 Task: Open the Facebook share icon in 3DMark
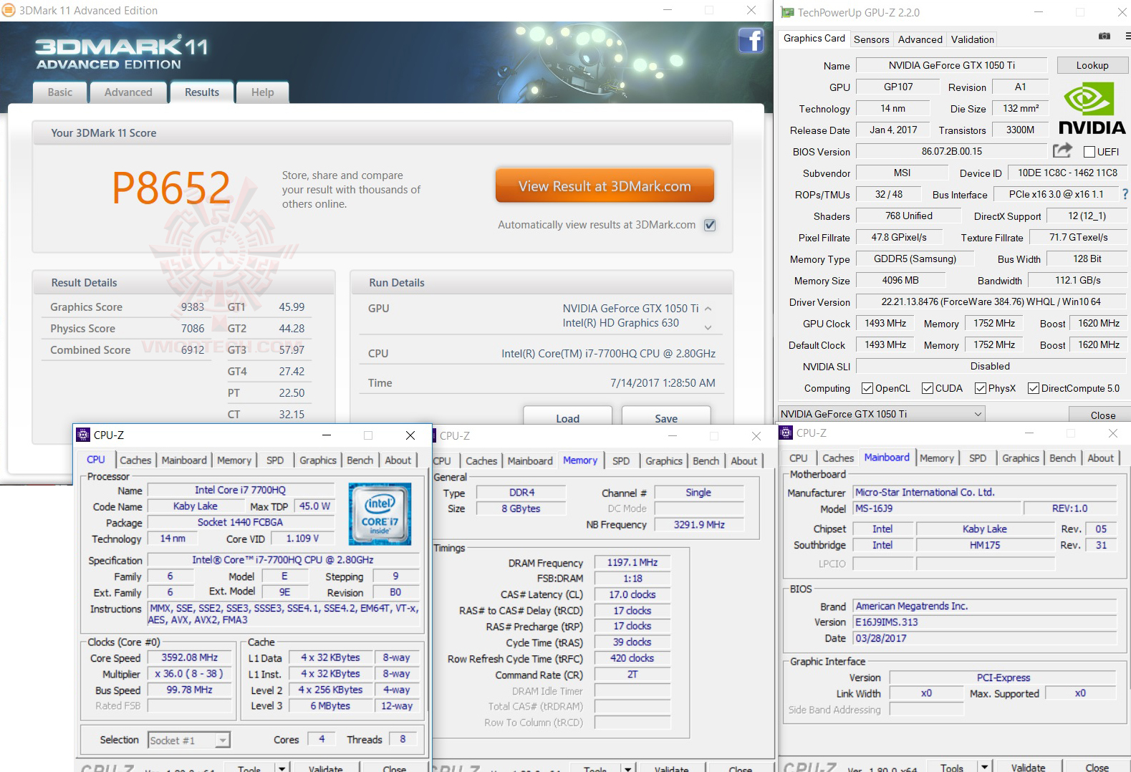pos(751,40)
